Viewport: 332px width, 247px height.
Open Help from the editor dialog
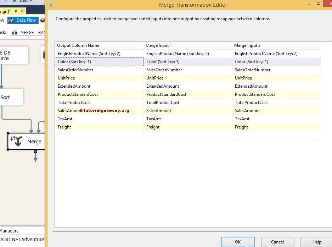click(x=316, y=242)
